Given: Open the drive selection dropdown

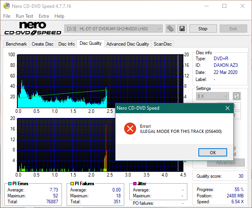Looking at the screenshot, I should click(x=114, y=29).
